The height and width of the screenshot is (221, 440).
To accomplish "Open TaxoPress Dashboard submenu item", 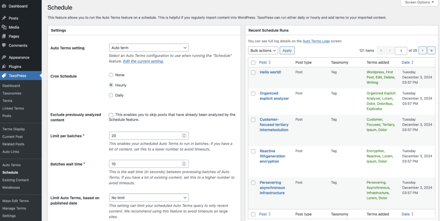I will click(x=11, y=86).
